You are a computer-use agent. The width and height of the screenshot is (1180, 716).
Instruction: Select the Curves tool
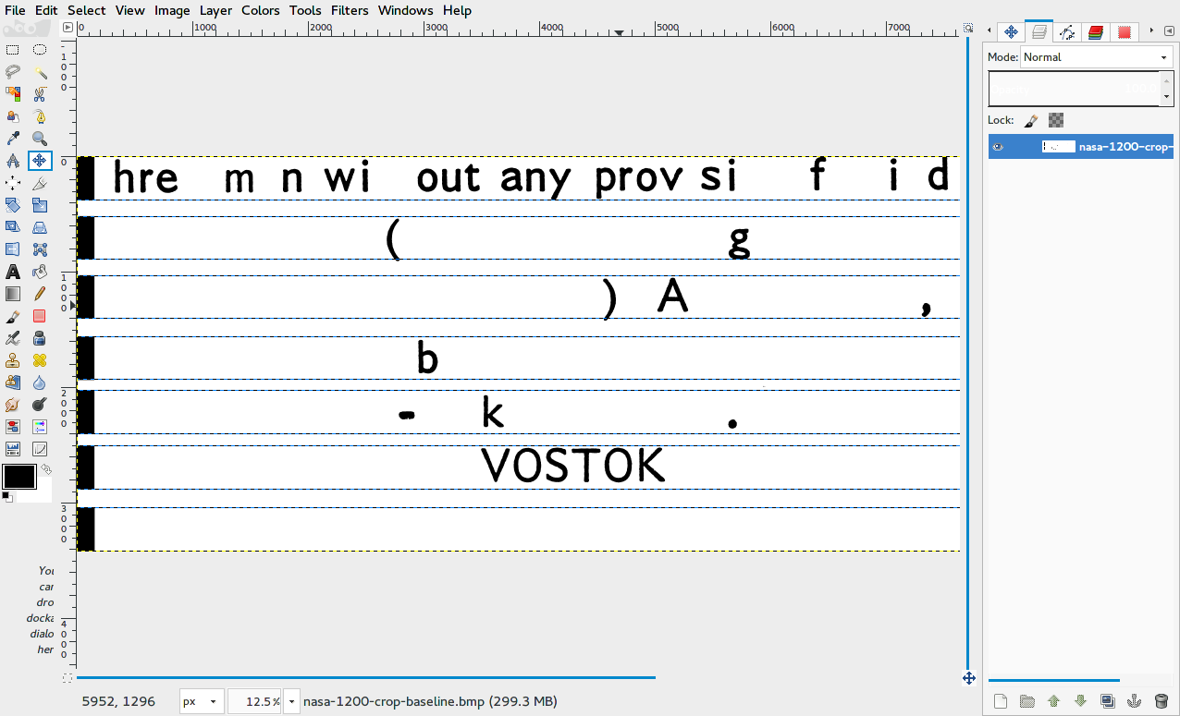[40, 449]
